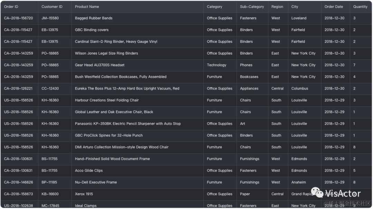This screenshot has width=373, height=209.
Task: Click the Order ID column header
Action: coord(11,7)
